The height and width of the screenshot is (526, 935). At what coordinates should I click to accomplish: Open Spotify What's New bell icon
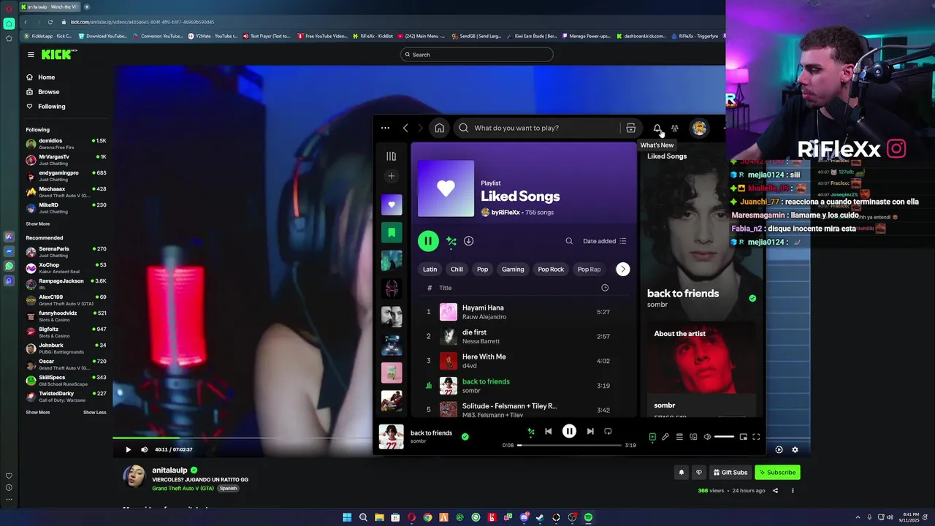point(657,128)
